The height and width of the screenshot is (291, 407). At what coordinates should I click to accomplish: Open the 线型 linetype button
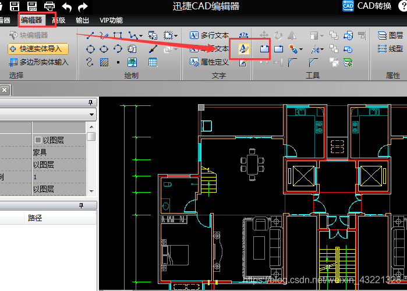pos(390,49)
